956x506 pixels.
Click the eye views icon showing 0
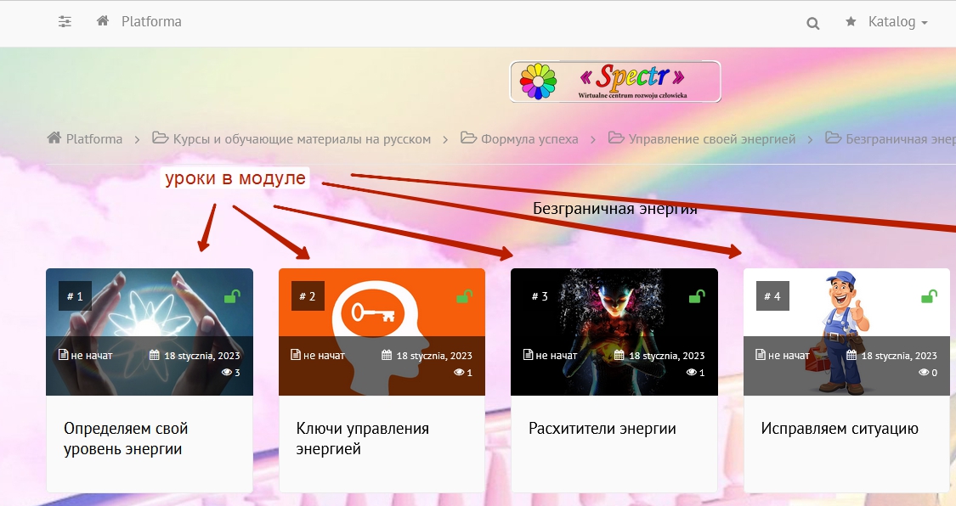click(x=924, y=372)
